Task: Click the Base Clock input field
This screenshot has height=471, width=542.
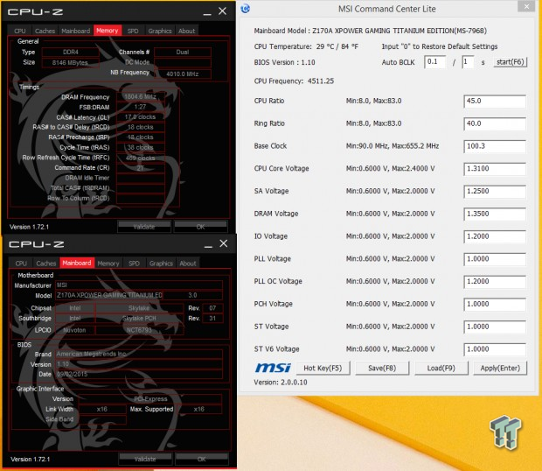Action: coord(495,146)
